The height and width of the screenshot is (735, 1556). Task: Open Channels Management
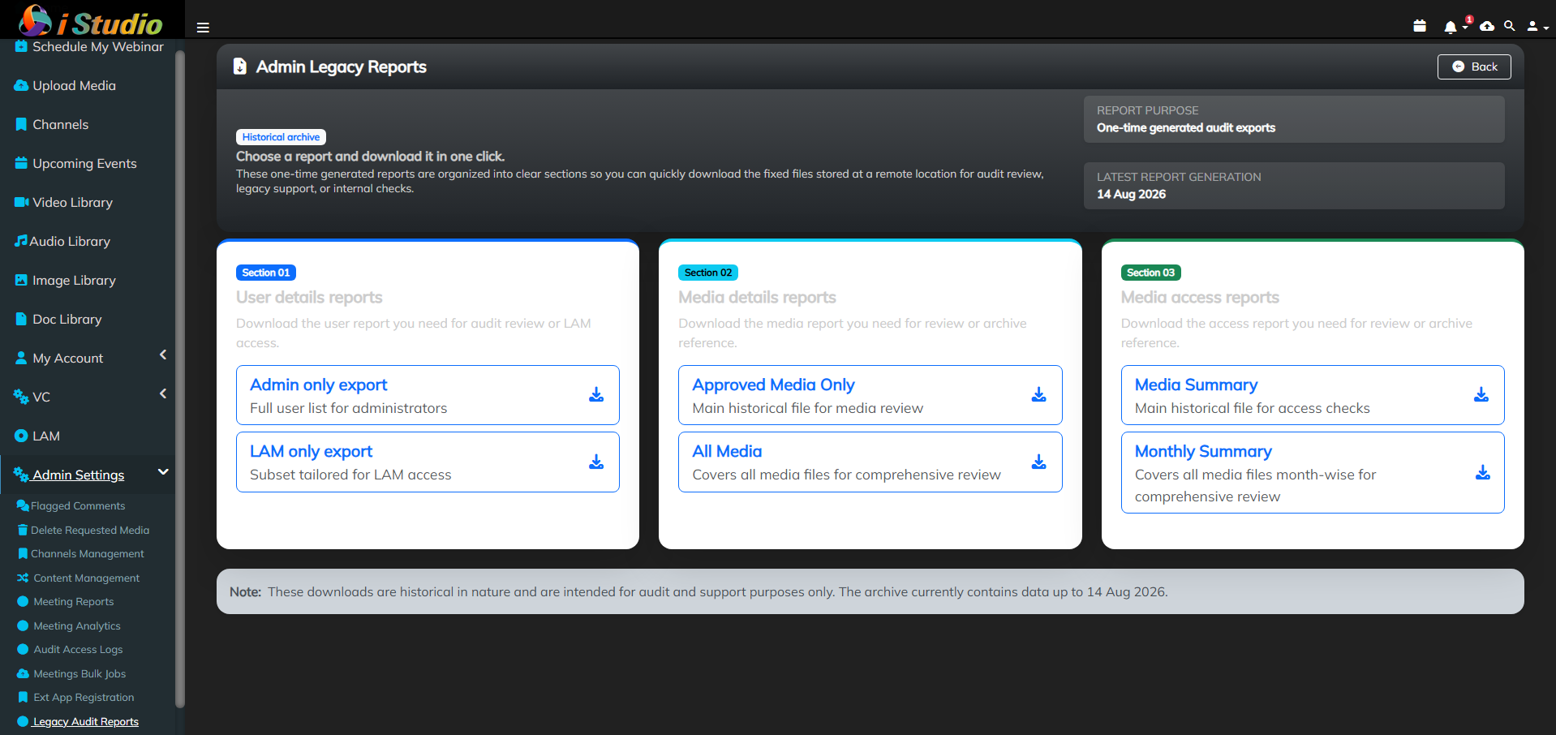[80, 553]
